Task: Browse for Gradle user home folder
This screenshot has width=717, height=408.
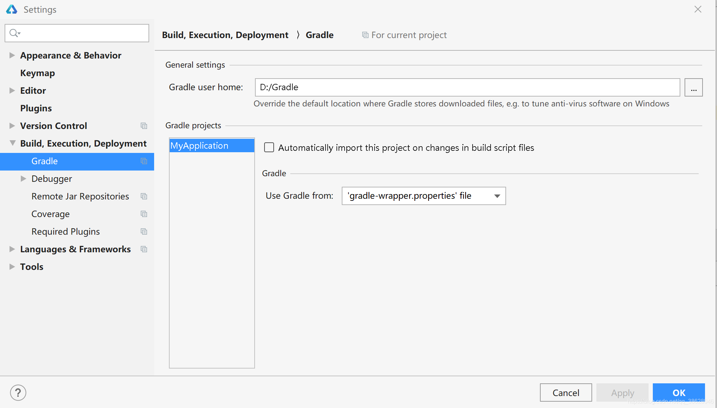Action: coord(693,87)
